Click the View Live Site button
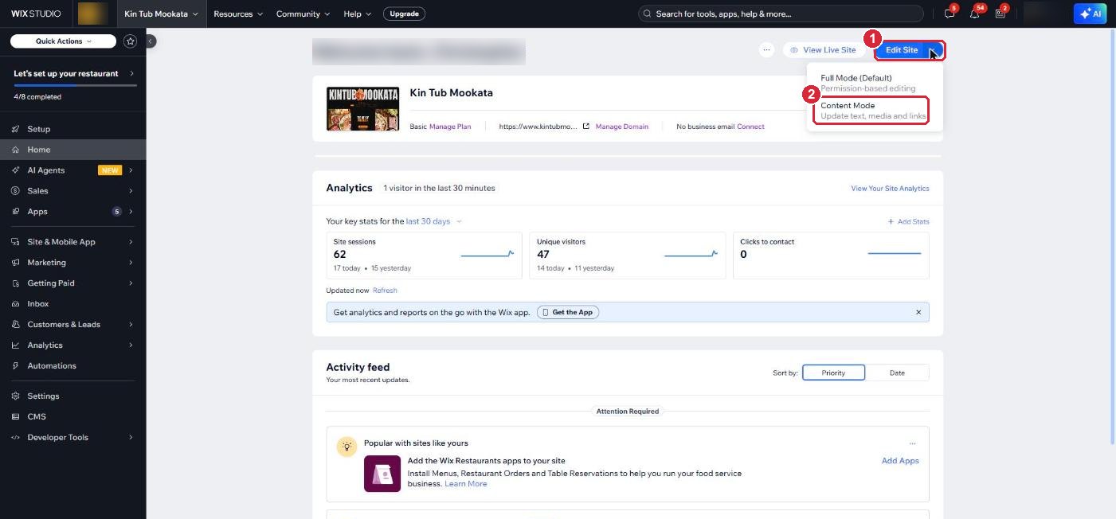Viewport: 1116px width, 519px height. (824, 50)
